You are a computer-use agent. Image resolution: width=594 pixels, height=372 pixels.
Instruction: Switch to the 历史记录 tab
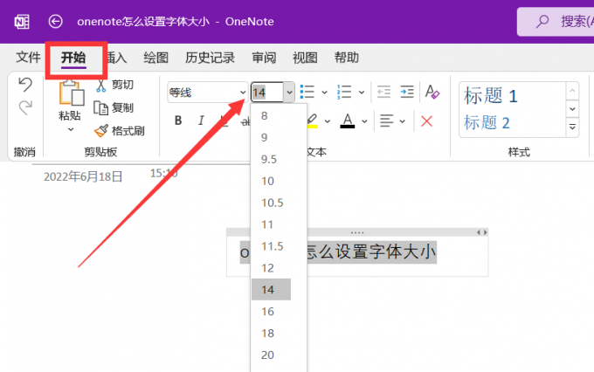tap(210, 58)
